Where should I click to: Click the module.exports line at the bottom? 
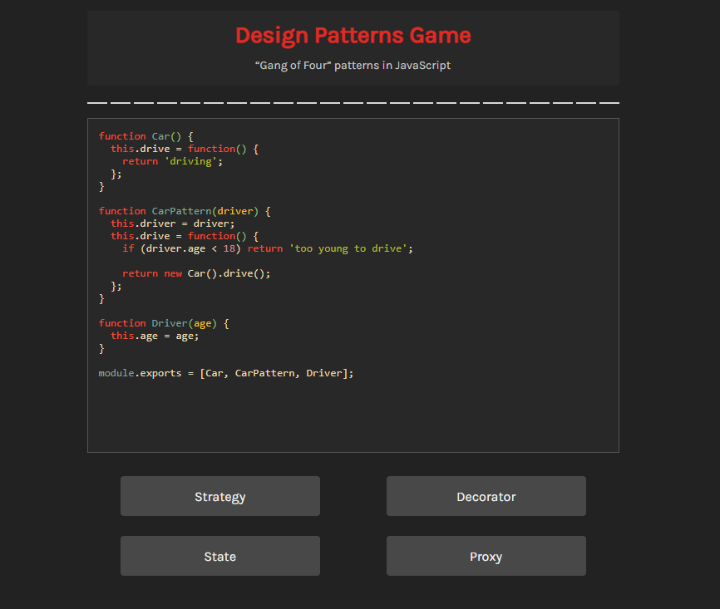(x=224, y=372)
